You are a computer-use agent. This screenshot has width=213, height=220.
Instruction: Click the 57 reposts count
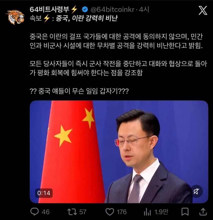coord(83,212)
